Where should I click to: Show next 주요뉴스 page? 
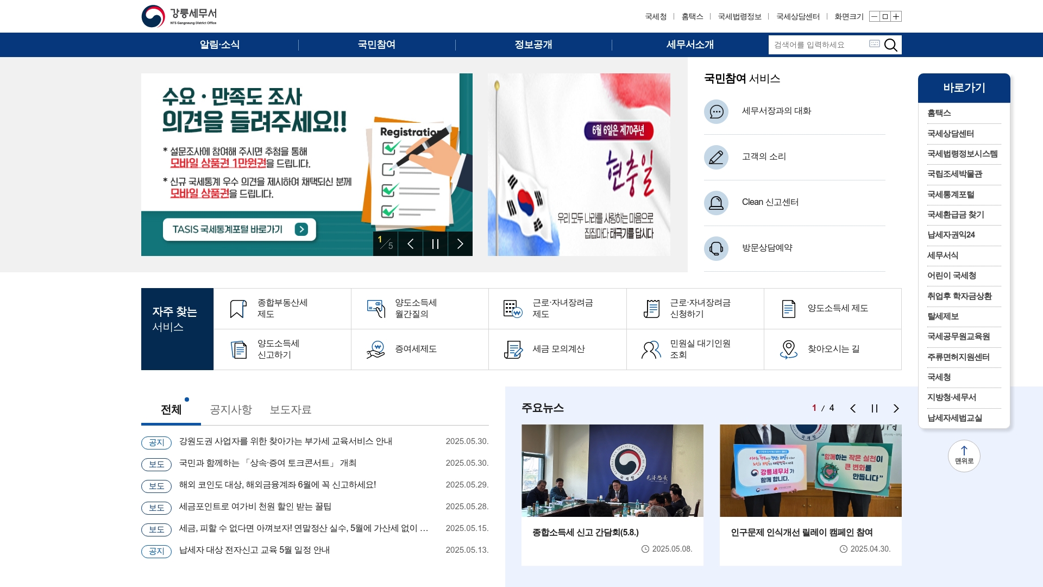[x=896, y=409]
